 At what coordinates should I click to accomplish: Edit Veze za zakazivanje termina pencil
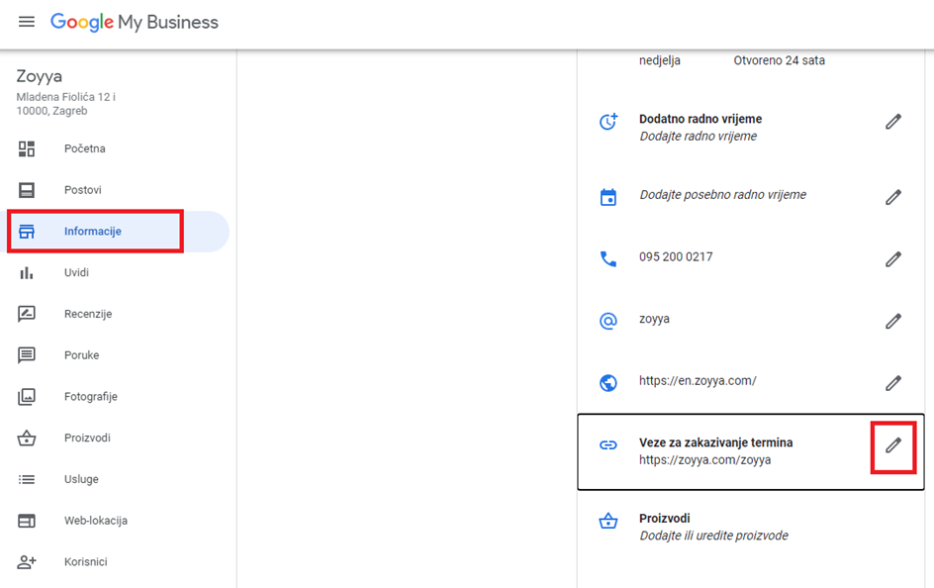(x=892, y=445)
